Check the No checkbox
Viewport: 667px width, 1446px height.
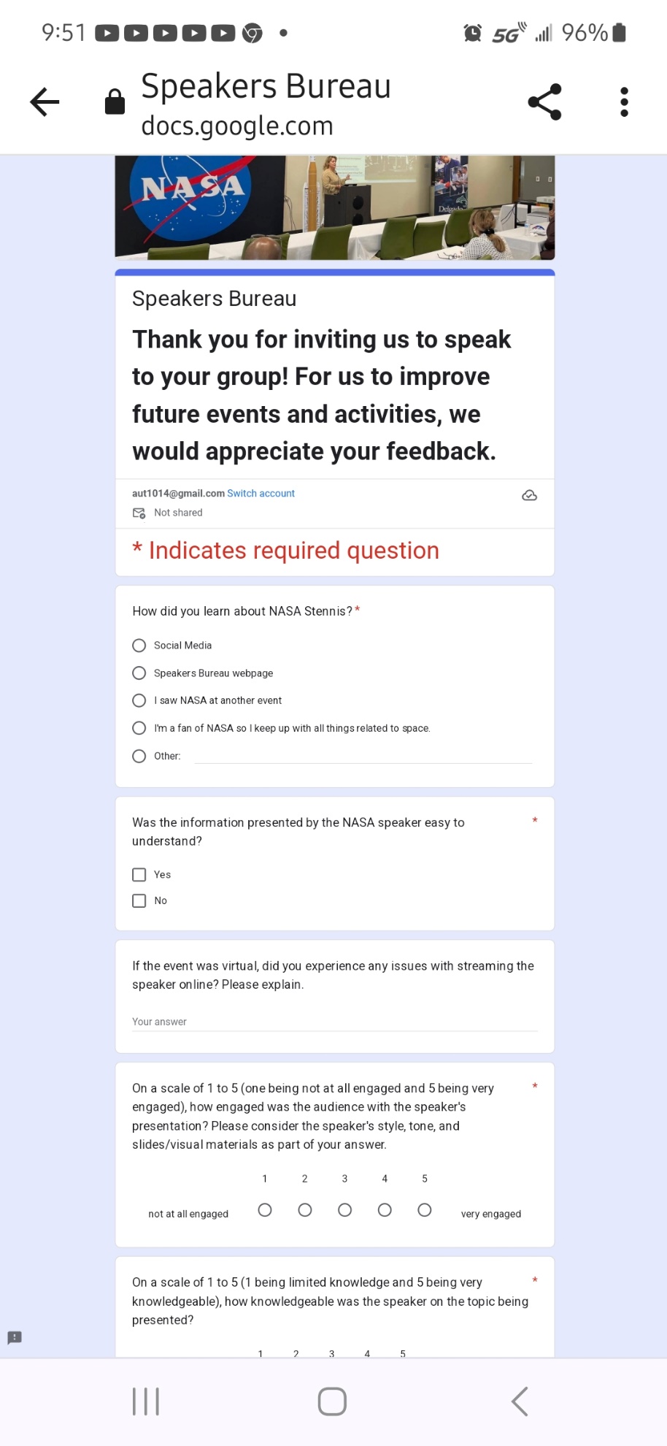139,901
